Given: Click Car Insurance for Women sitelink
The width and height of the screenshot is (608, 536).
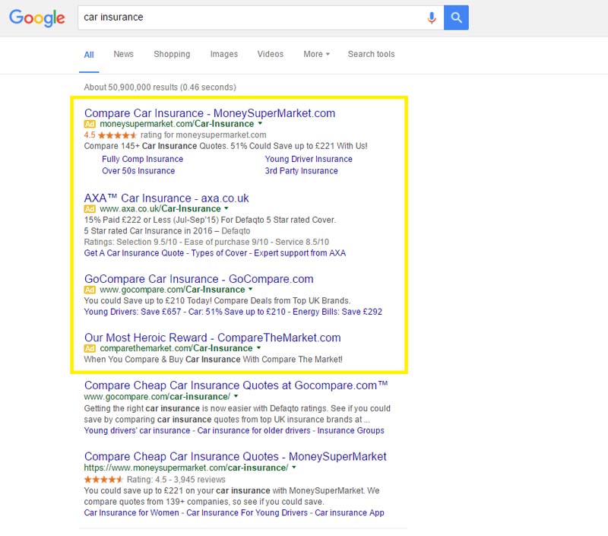Looking at the screenshot, I should (x=131, y=512).
